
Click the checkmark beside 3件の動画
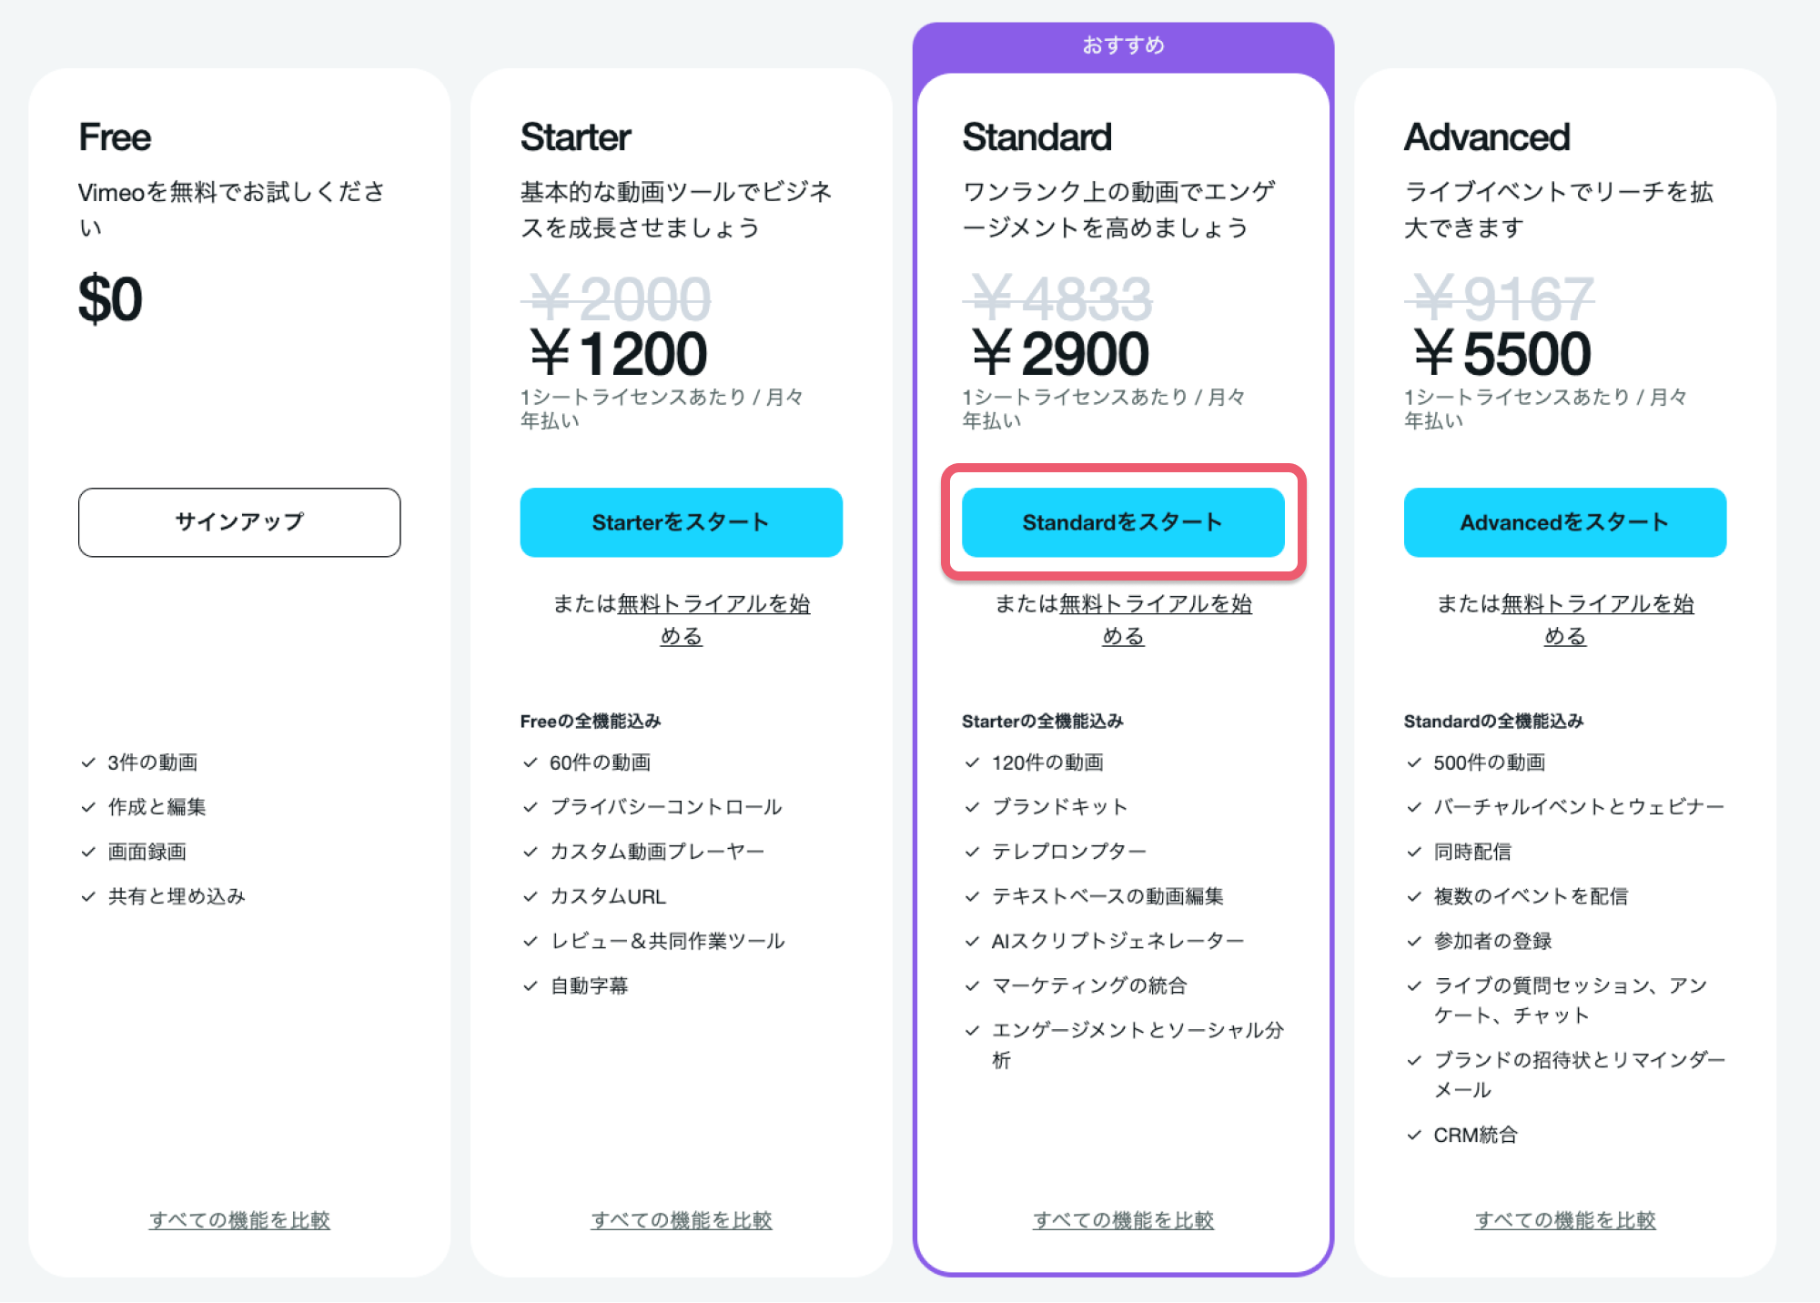click(88, 763)
